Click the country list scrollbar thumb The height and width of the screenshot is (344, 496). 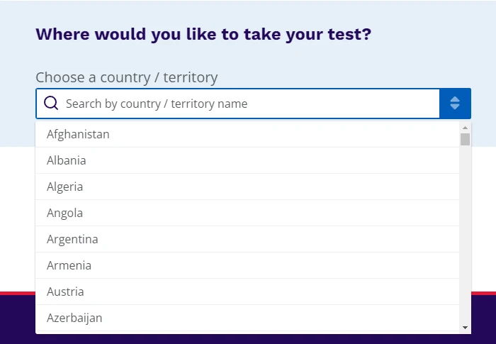465,139
